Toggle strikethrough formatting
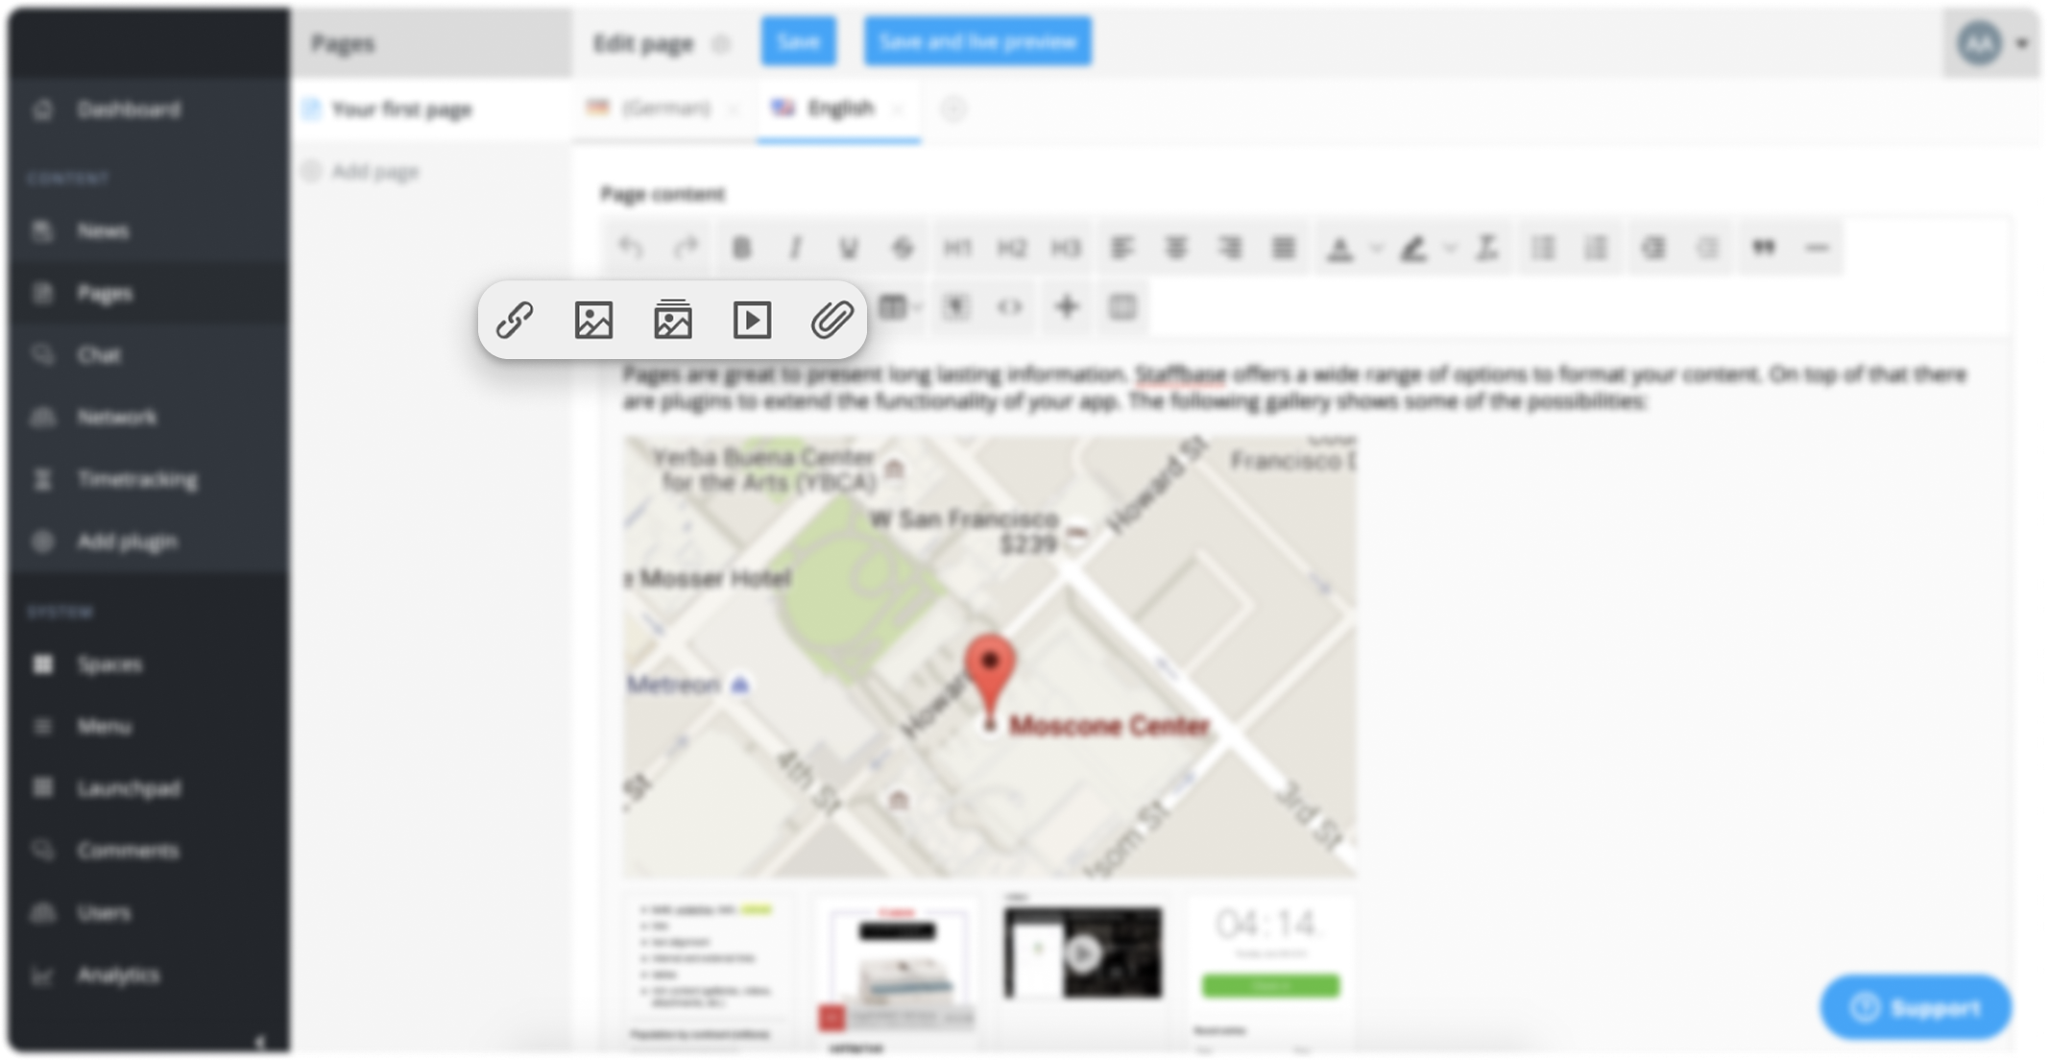The image size is (2049, 1060). [x=903, y=249]
